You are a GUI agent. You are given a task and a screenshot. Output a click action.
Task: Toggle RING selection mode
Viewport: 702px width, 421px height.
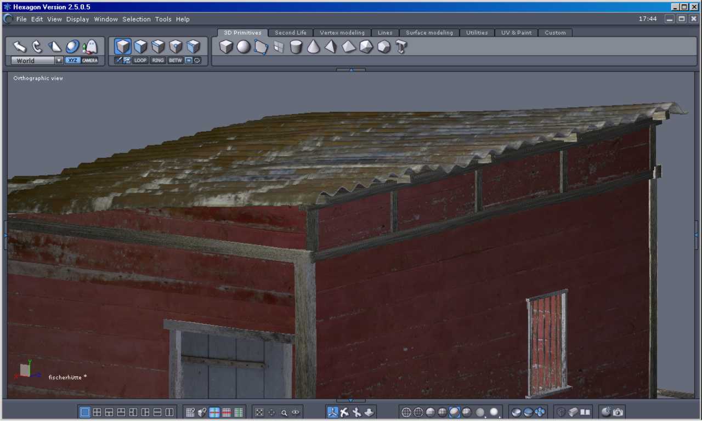pos(158,60)
